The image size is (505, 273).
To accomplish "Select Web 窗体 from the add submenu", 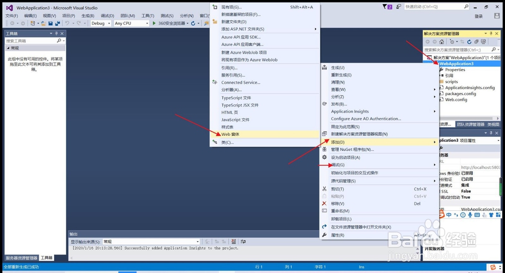I will point(265,134).
